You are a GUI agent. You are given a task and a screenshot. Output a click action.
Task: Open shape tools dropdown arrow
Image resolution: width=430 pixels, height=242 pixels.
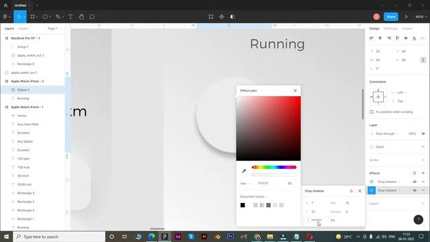click(50, 17)
